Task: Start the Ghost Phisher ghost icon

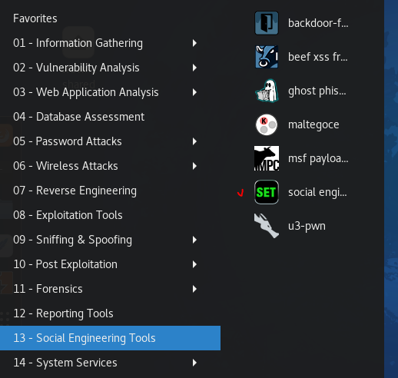Action: pos(267,91)
